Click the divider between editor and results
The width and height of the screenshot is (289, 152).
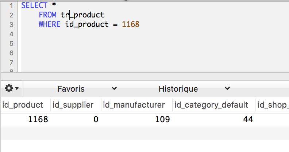click(x=144, y=76)
